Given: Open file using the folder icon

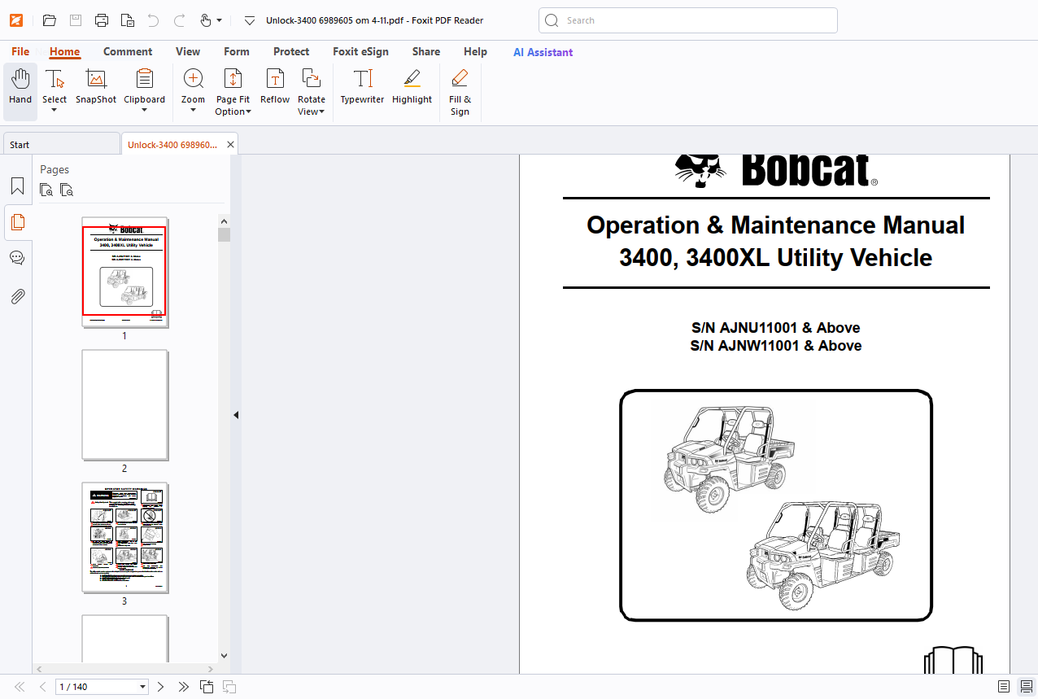Looking at the screenshot, I should coord(49,20).
